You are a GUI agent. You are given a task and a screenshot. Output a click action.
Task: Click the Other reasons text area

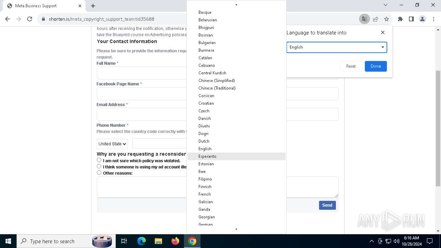[142, 187]
